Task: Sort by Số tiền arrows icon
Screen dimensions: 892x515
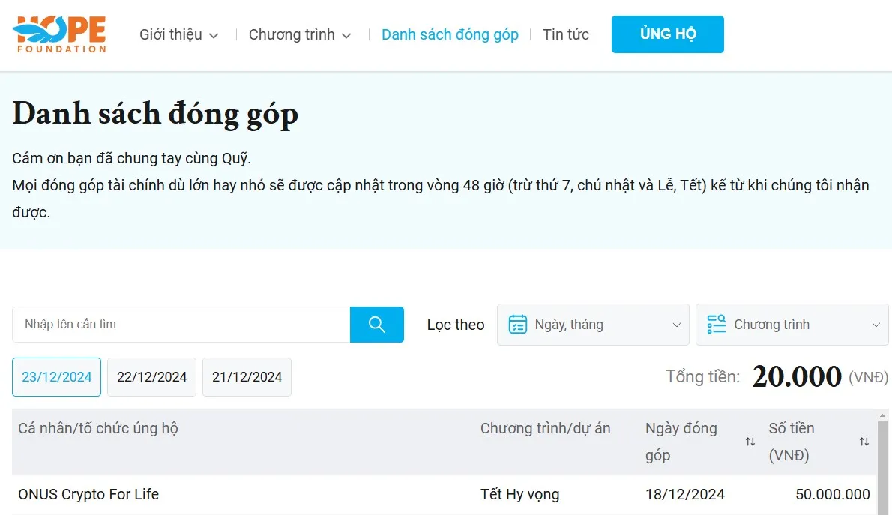Action: tap(864, 442)
